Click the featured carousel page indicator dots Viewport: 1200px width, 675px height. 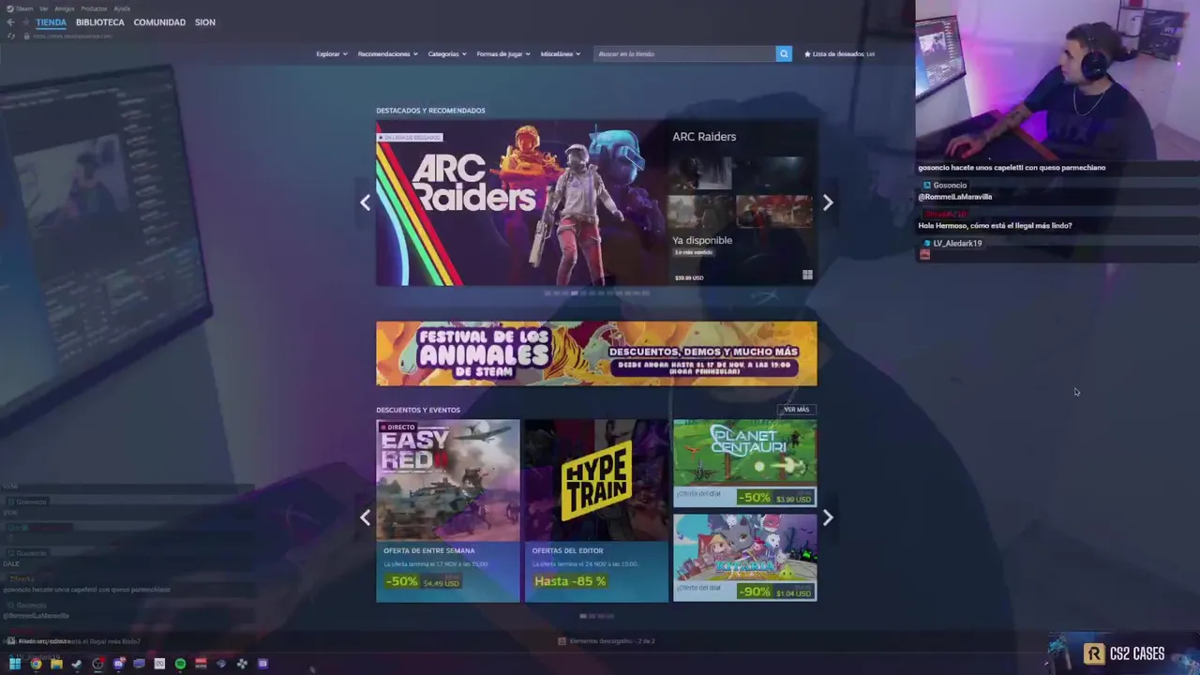[x=596, y=293]
